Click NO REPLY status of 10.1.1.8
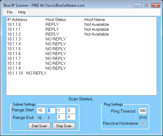This screenshot has width=163, height=136. pos(56,63)
